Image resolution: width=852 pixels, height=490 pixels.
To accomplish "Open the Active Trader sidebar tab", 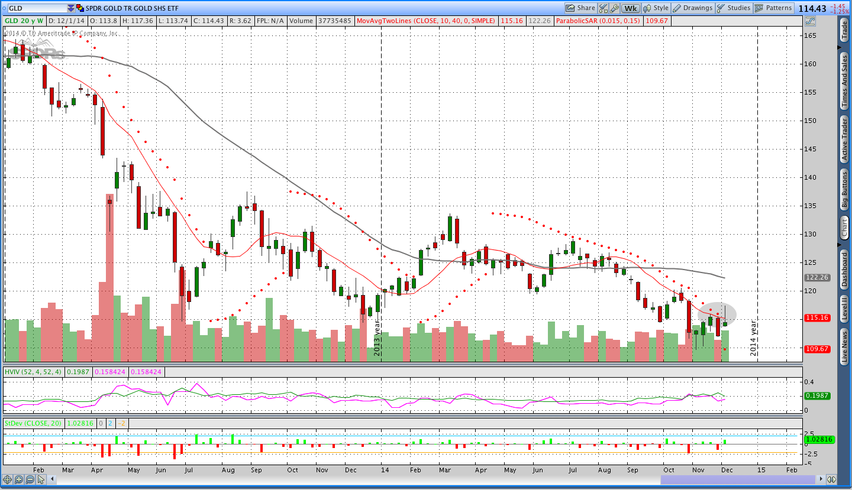I will [x=844, y=139].
